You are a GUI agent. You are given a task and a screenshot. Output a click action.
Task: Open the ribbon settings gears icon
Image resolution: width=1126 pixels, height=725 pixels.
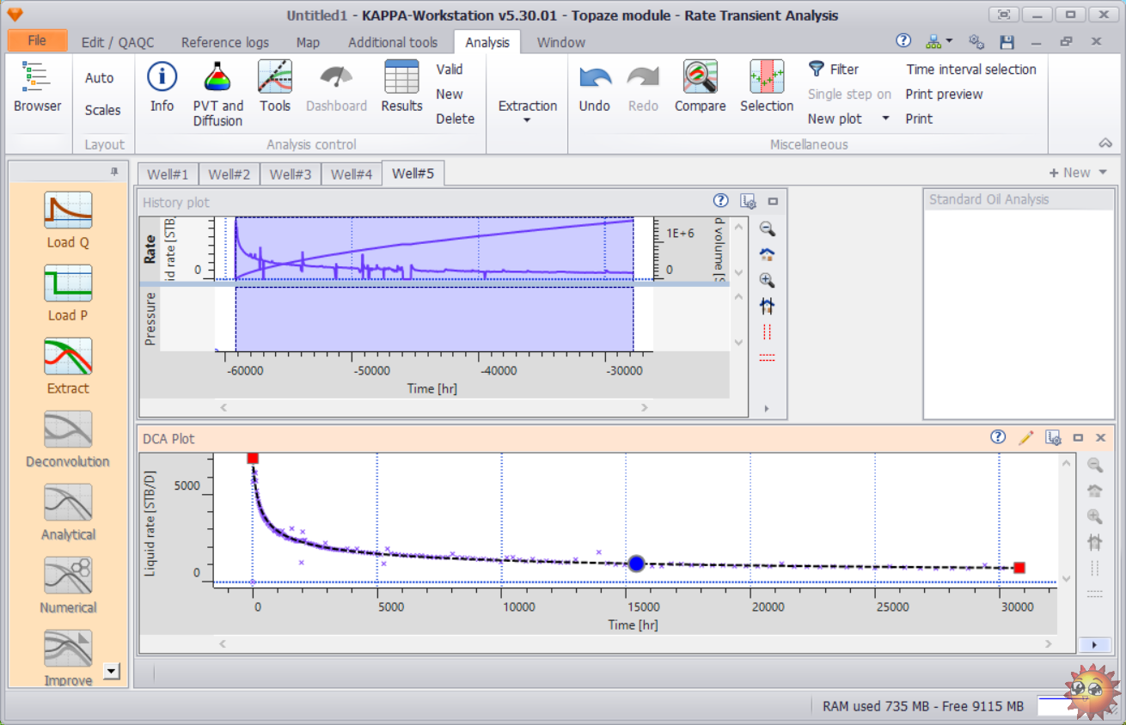coord(976,41)
